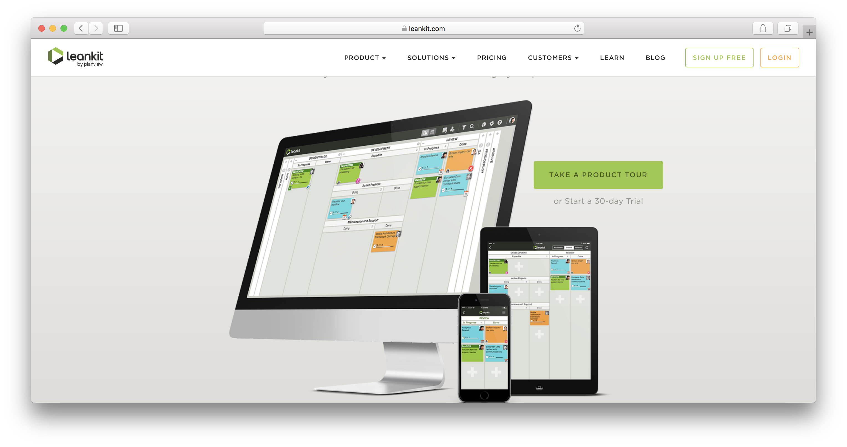This screenshot has width=847, height=447.
Task: Open the BLOG menu item
Action: point(656,58)
